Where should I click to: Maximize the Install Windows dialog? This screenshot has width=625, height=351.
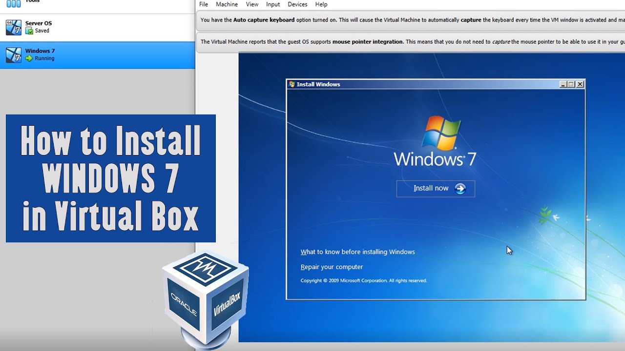click(x=571, y=84)
